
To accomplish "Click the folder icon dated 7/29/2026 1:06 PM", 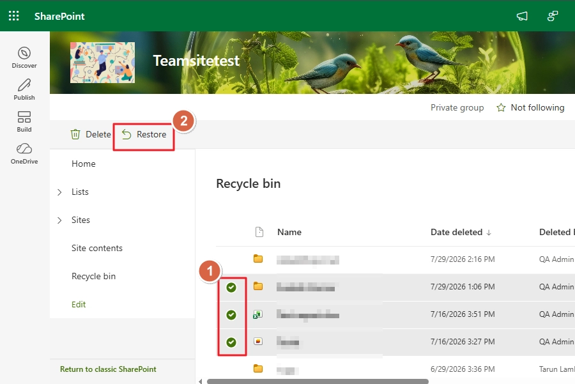I will click(x=258, y=286).
